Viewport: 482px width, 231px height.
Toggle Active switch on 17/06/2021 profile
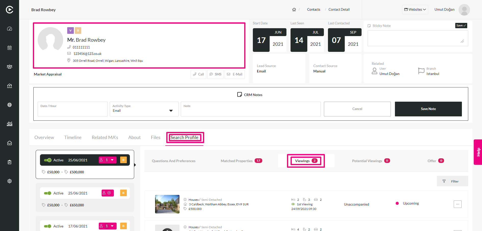coord(48,226)
